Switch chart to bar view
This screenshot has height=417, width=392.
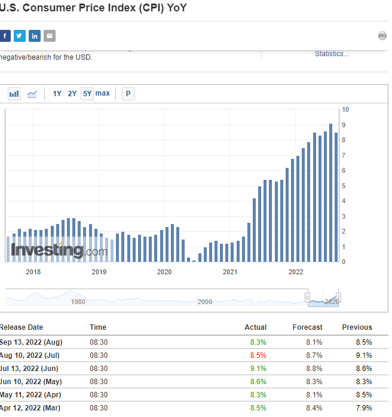pyautogui.click(x=14, y=94)
